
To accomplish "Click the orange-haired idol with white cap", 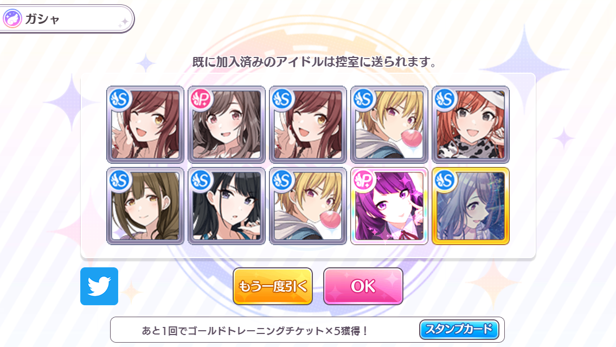I will (471, 124).
